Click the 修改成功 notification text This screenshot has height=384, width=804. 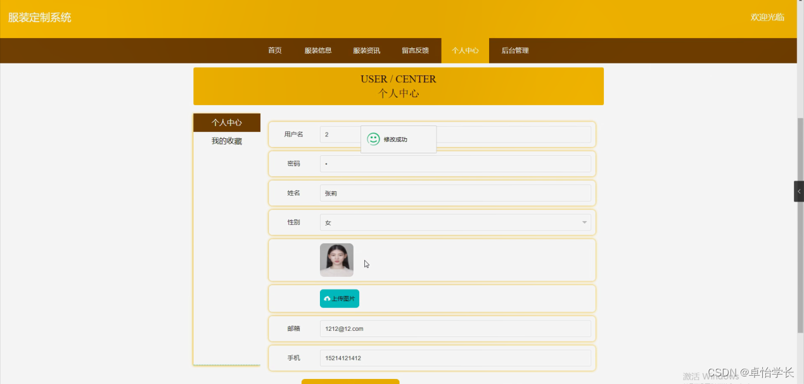point(395,139)
